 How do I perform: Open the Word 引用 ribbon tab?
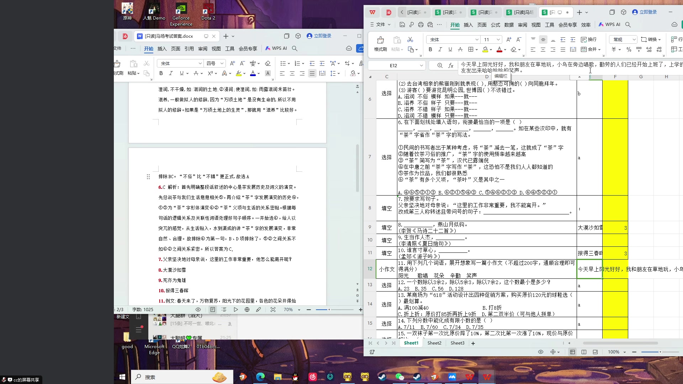pyautogui.click(x=189, y=48)
